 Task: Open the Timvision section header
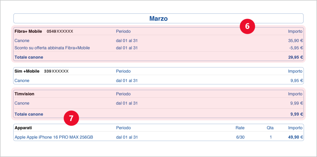click(x=24, y=94)
